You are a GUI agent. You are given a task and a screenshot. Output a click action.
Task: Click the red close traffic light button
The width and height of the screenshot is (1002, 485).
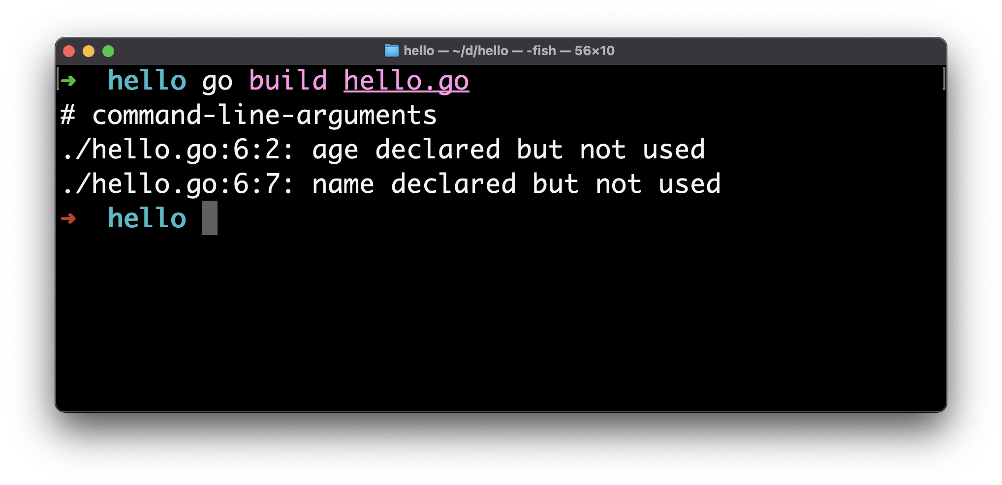coord(69,51)
